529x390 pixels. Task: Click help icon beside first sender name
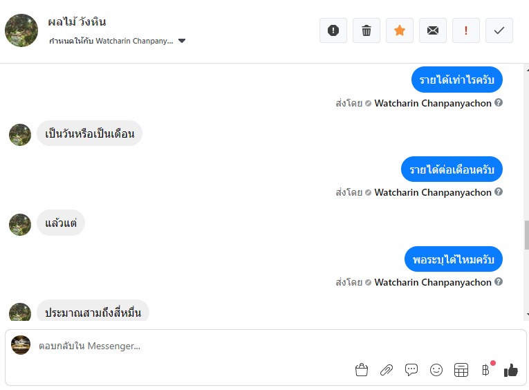(x=499, y=103)
